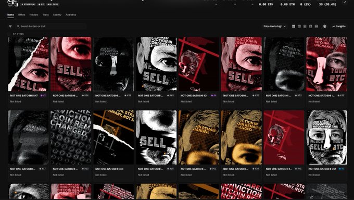View the Analytics tab
Screen dimensions: 354x200
71,15
